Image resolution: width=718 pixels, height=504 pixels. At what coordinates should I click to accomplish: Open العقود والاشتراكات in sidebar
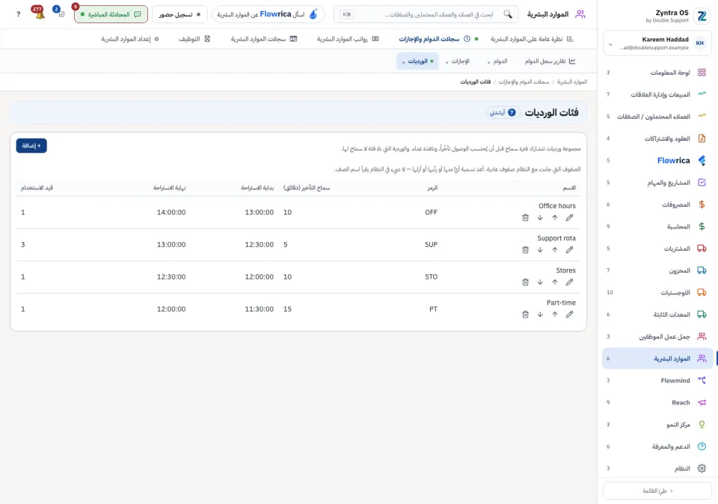(x=657, y=139)
